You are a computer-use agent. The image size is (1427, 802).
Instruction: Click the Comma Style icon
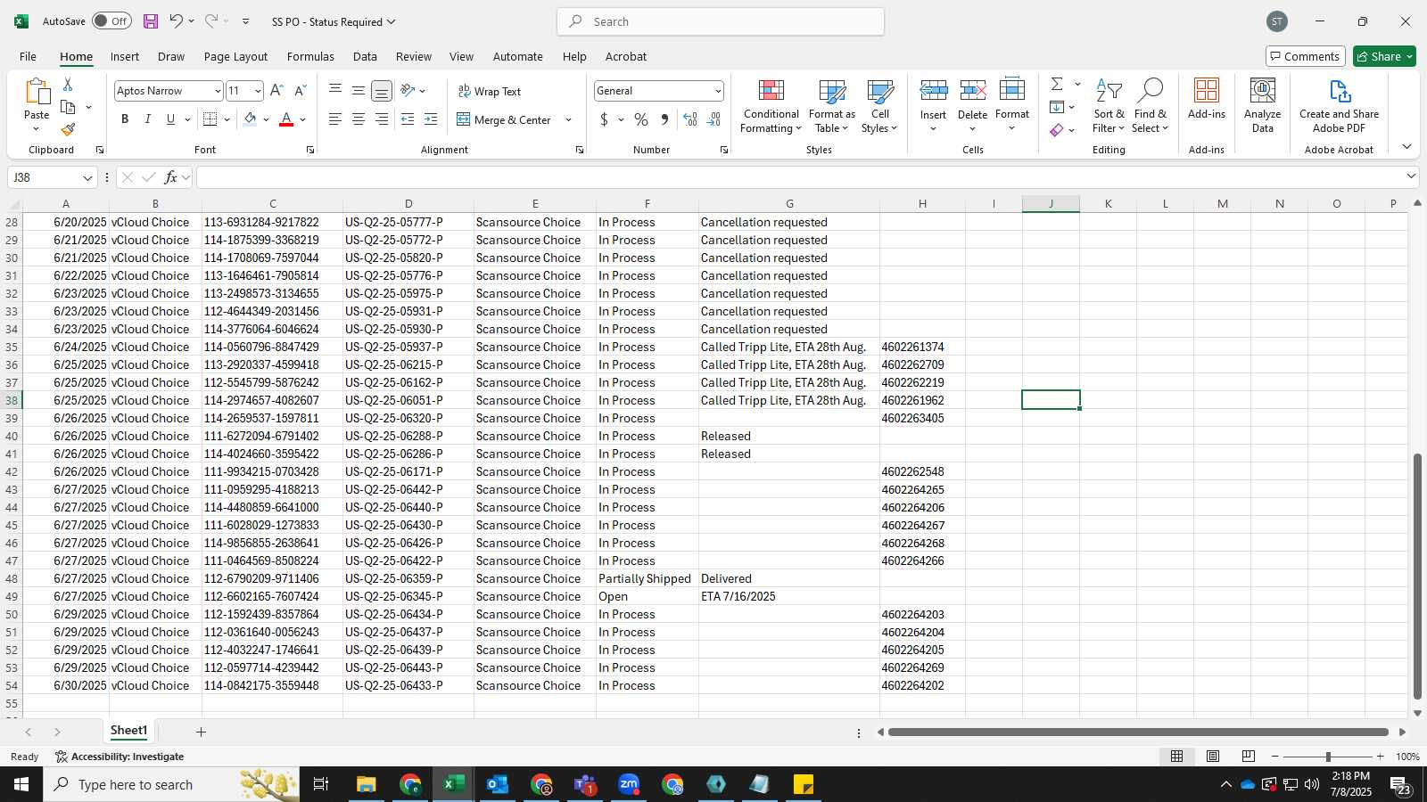point(664,119)
